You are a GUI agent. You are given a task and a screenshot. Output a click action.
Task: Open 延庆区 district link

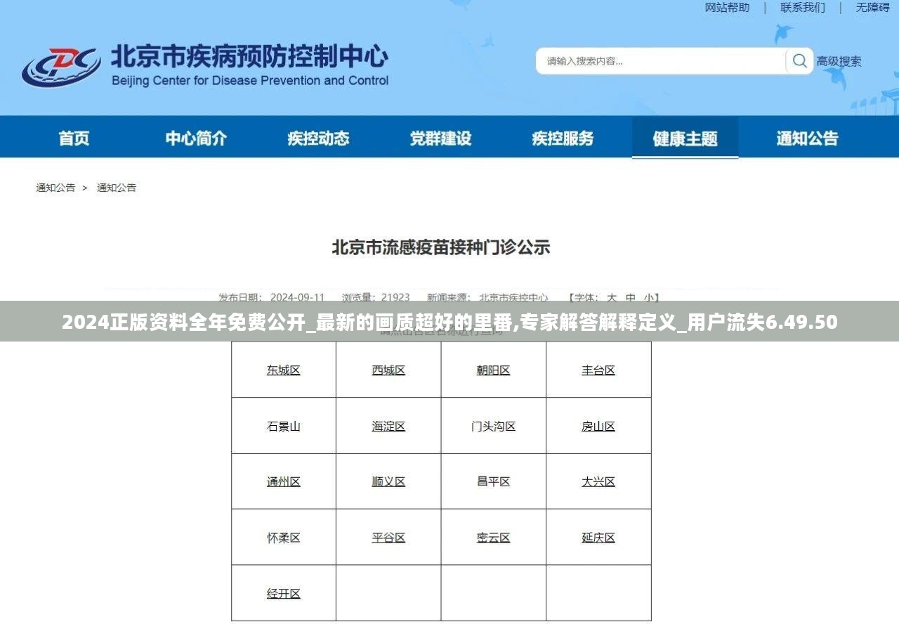[x=598, y=538]
